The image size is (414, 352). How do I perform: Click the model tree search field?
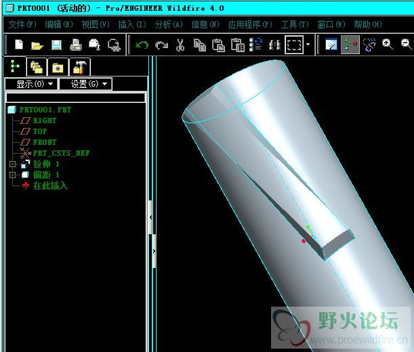[75, 97]
